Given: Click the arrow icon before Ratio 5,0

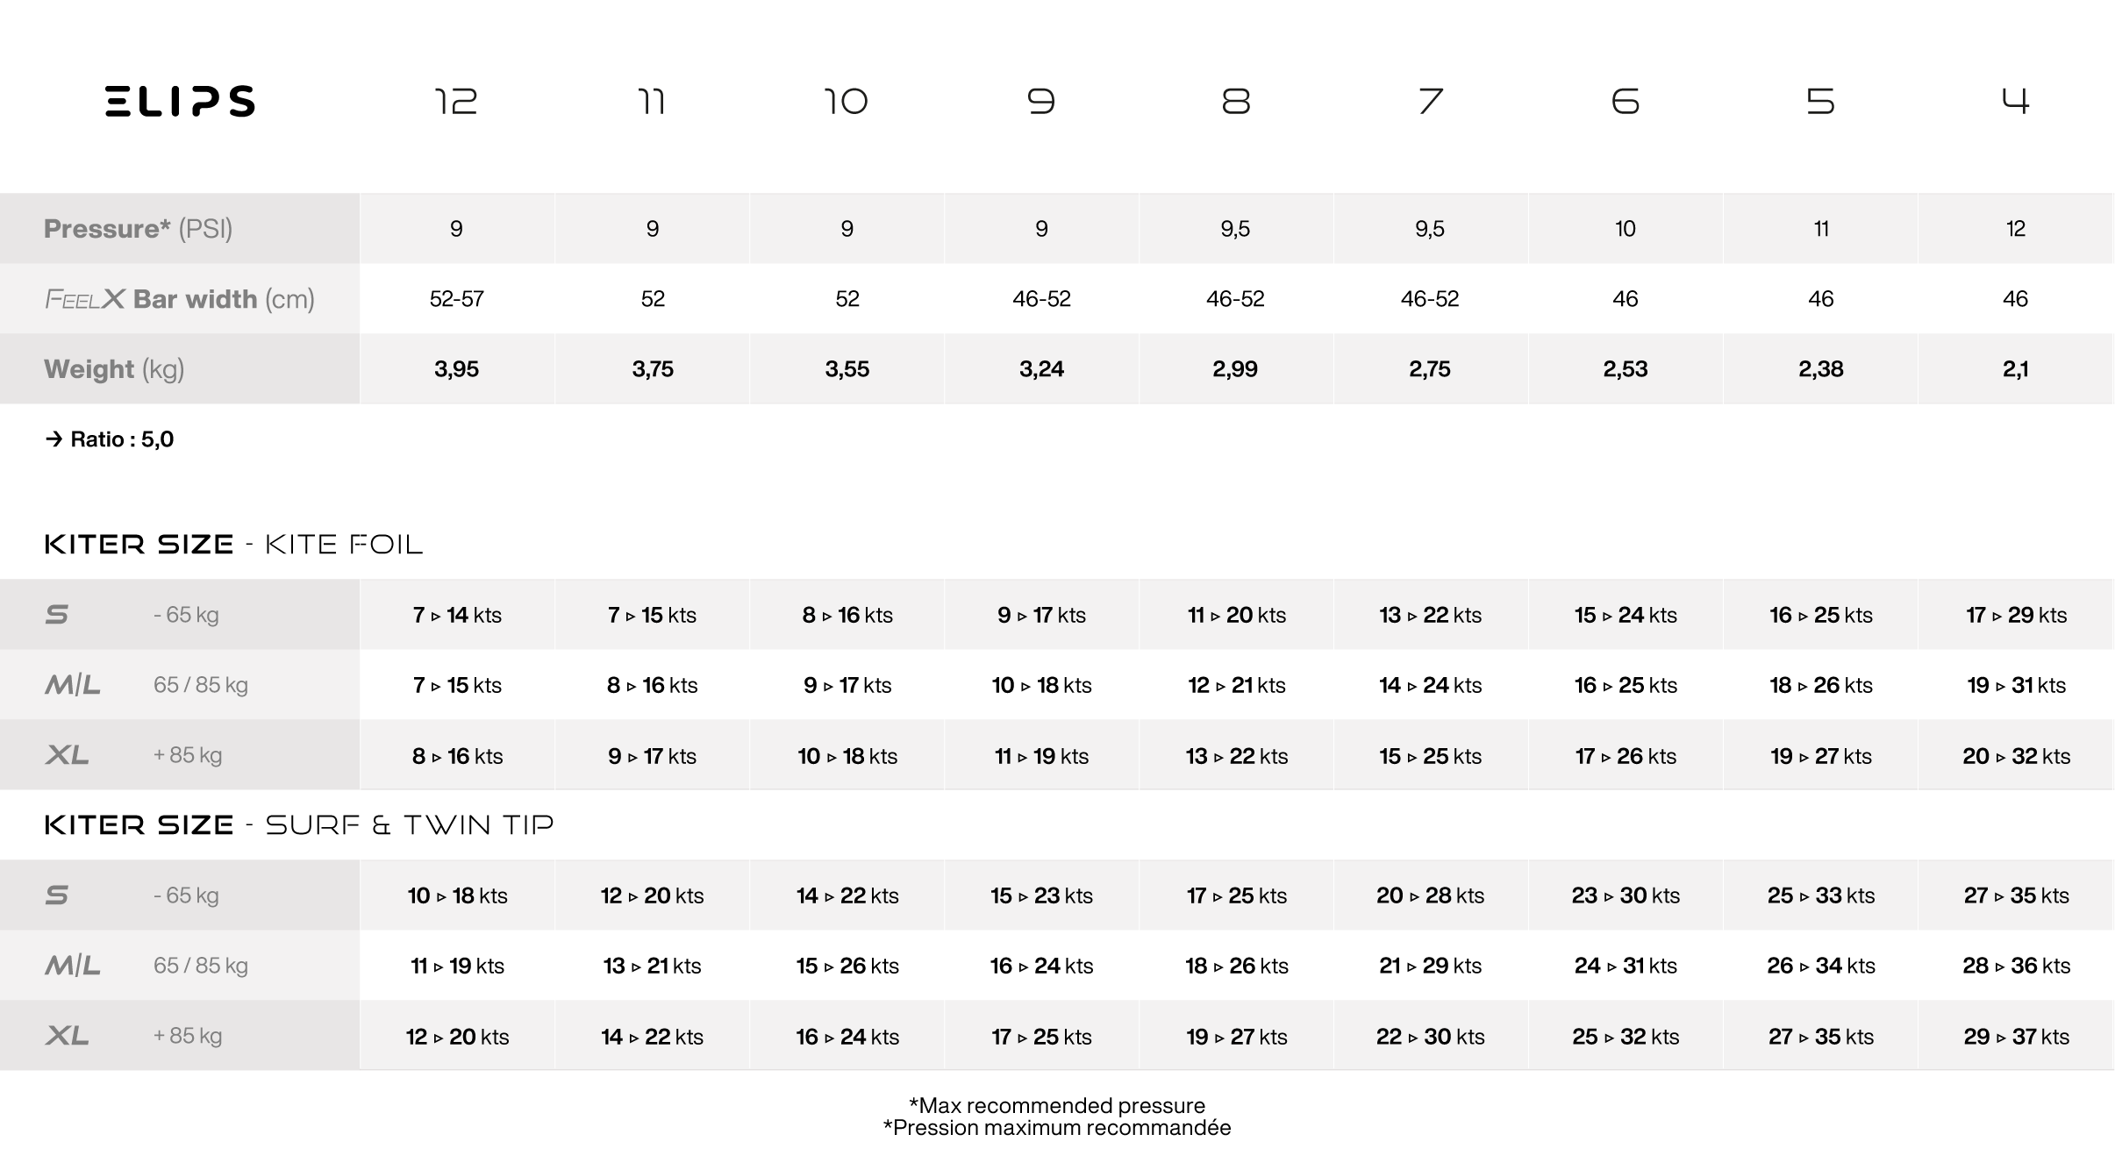Looking at the screenshot, I should [x=54, y=439].
